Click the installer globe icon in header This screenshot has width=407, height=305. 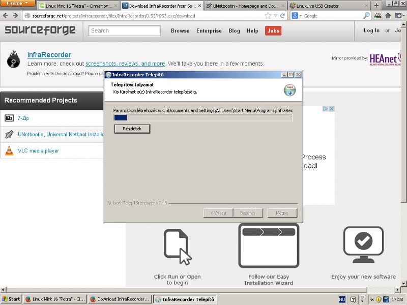289,90
